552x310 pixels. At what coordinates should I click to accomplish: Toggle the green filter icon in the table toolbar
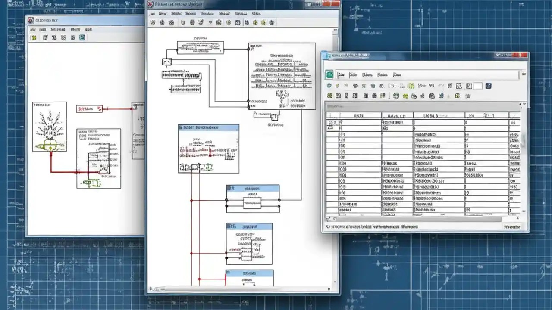tap(411, 86)
